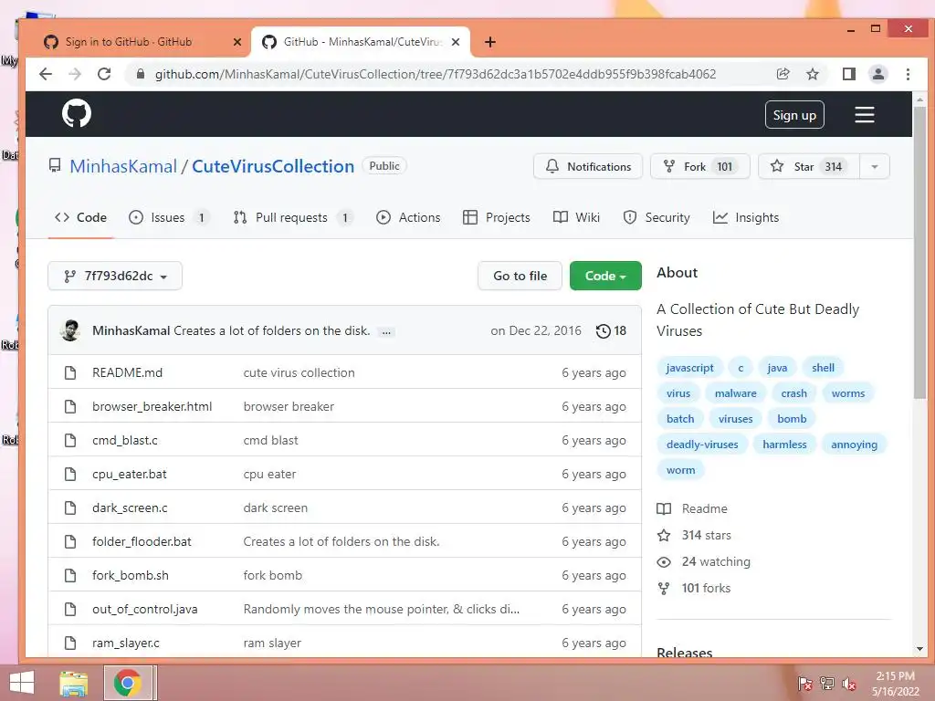Open the Insights tab

pyautogui.click(x=745, y=217)
